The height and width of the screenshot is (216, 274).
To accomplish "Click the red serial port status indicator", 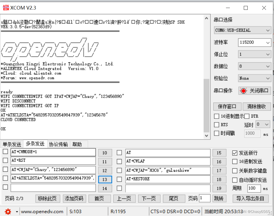I will 244,91.
